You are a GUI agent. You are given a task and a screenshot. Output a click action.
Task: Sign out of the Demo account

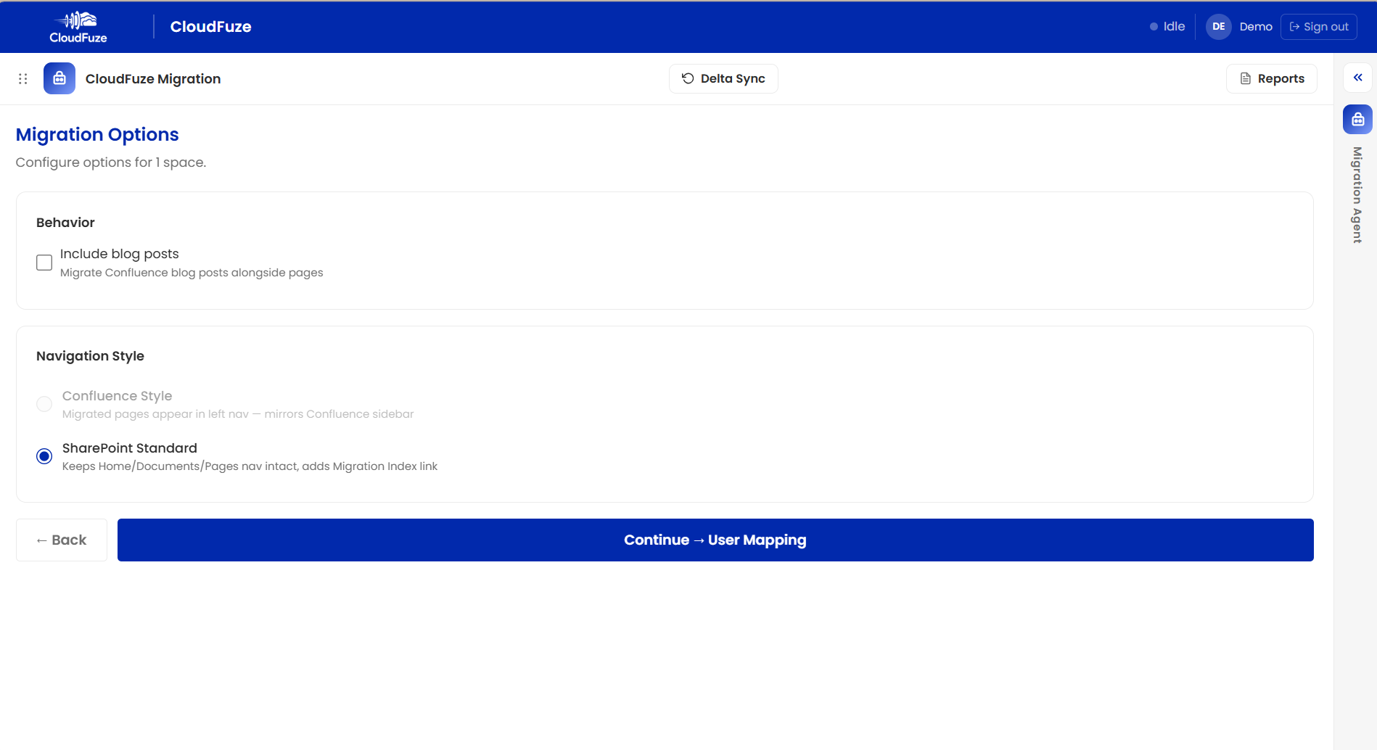pos(1319,27)
